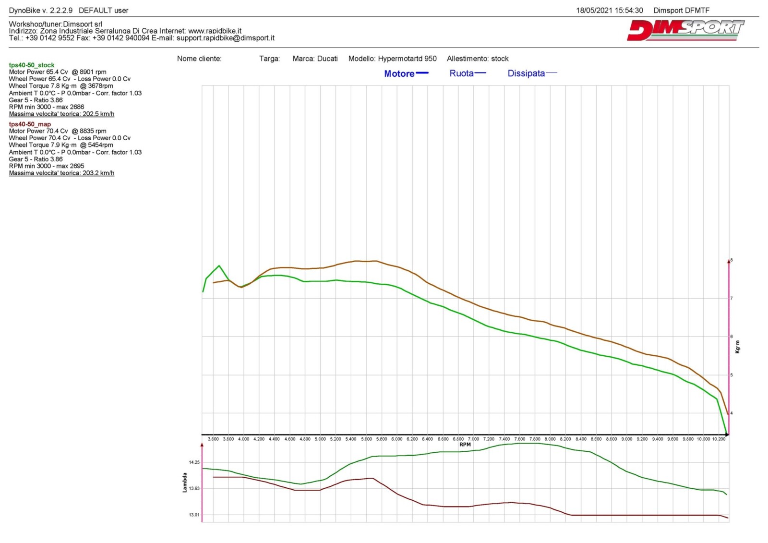Screen dimensions: 768x543
Task: Click the RPM axis title
Action: (465, 445)
